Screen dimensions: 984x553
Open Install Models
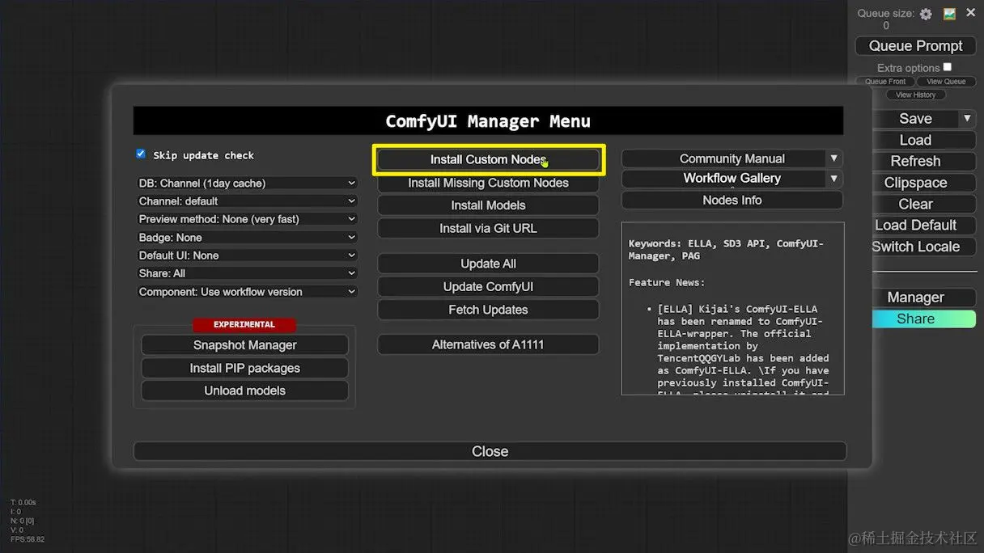pos(488,205)
